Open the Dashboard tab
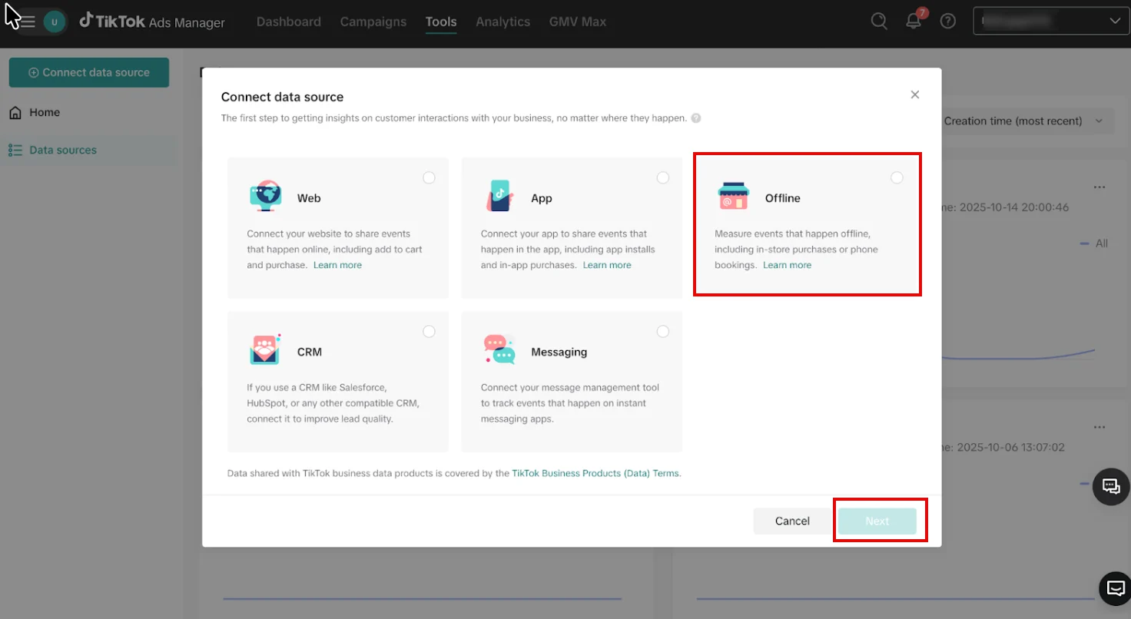The width and height of the screenshot is (1131, 619). coord(289,22)
